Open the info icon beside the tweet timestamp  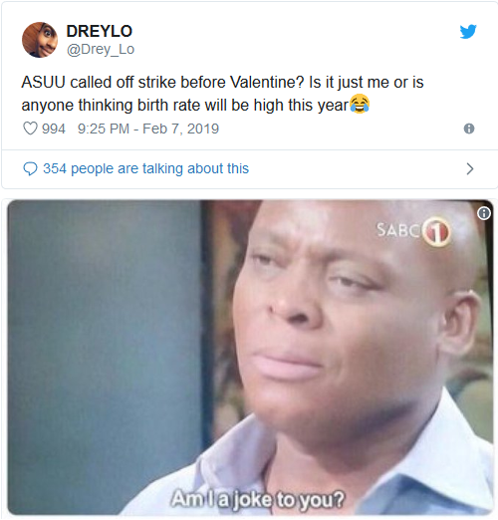[x=469, y=129]
